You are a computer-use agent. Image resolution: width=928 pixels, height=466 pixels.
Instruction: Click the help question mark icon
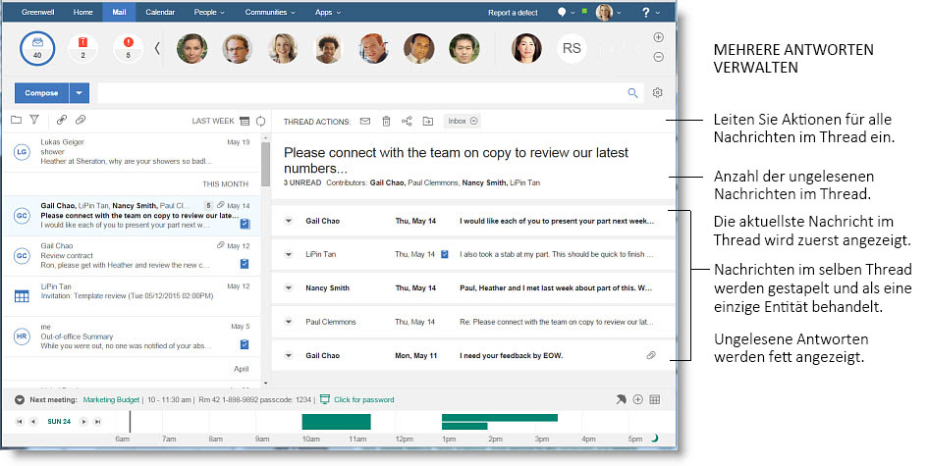[646, 12]
